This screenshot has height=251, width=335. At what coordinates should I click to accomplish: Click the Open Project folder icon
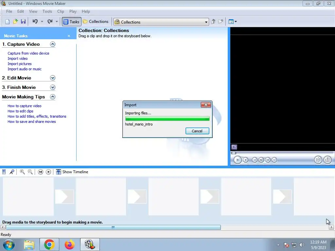coord(15,22)
